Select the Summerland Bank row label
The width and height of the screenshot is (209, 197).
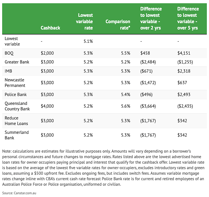(17, 135)
